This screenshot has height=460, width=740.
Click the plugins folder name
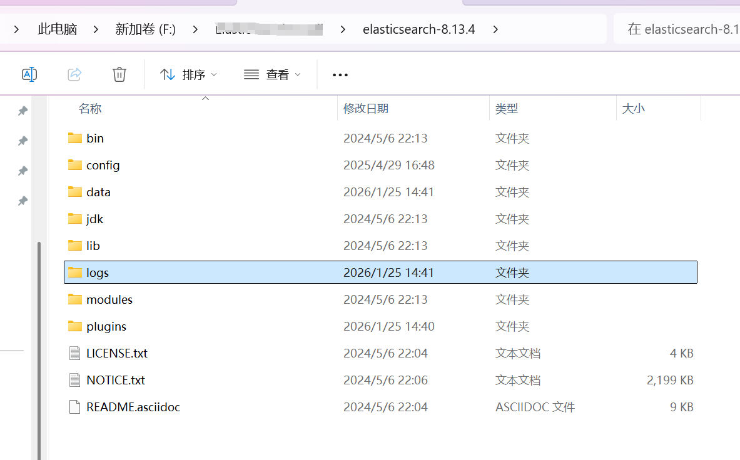106,327
